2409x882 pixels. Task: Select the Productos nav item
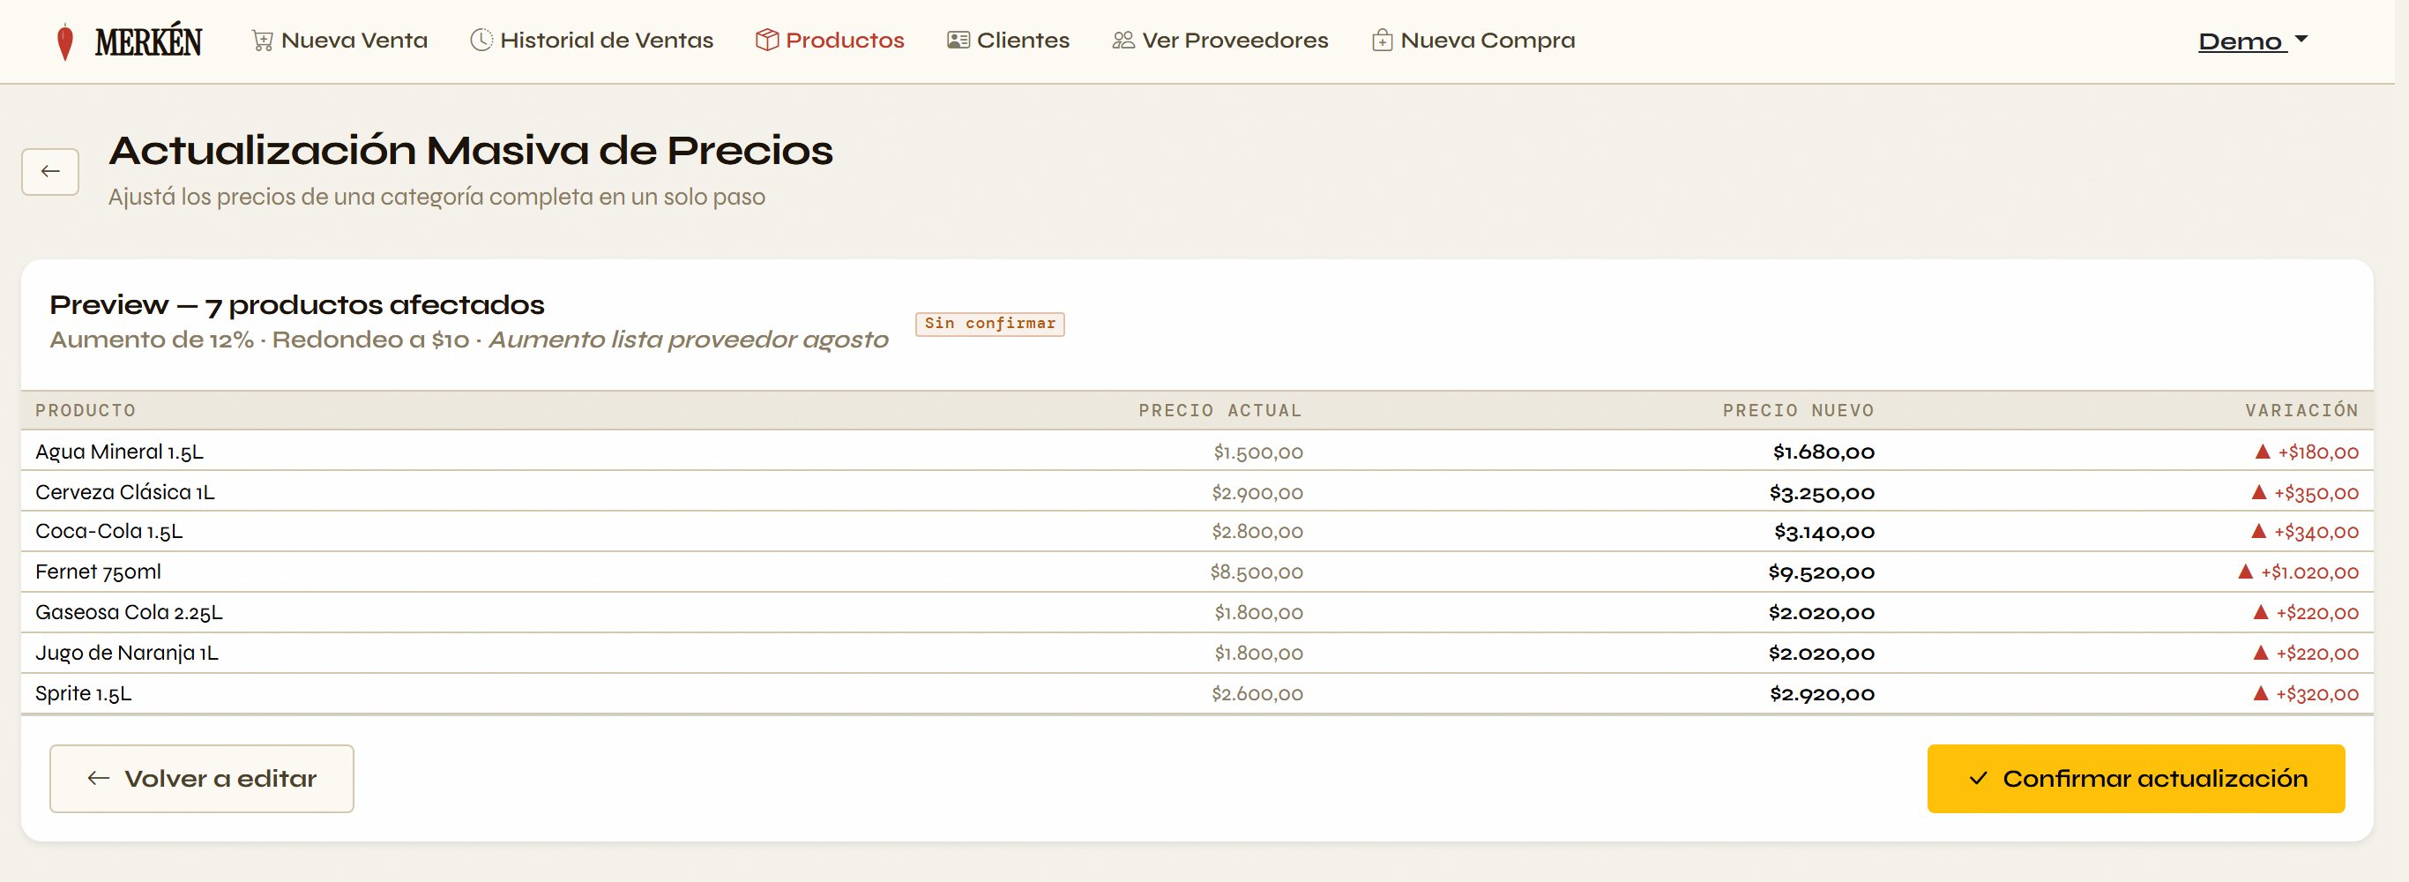[830, 41]
